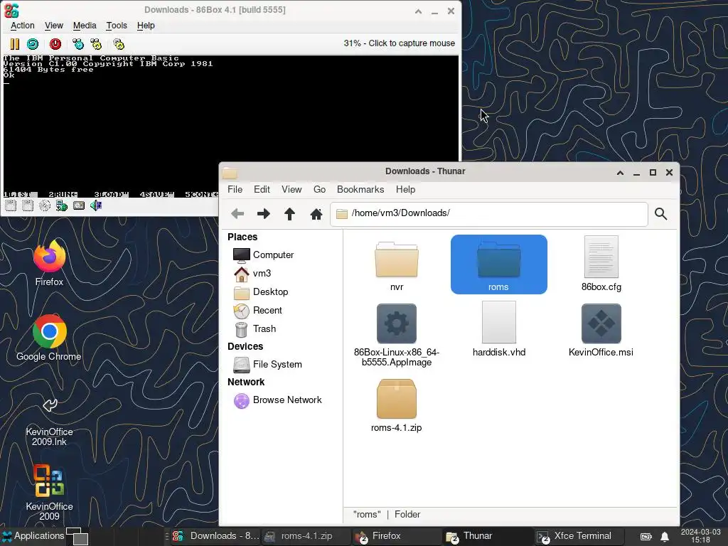The width and height of the screenshot is (728, 546).
Task: Open Thunar Bookmarks menu
Action: click(x=360, y=189)
